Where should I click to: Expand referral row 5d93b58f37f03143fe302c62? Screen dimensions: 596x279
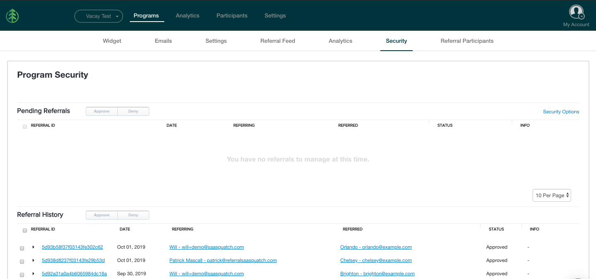33,247
